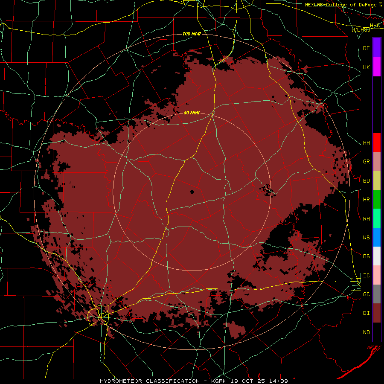Click the 19 OCT 25 date text
The width and height of the screenshot is (384, 384).
(x=250, y=381)
